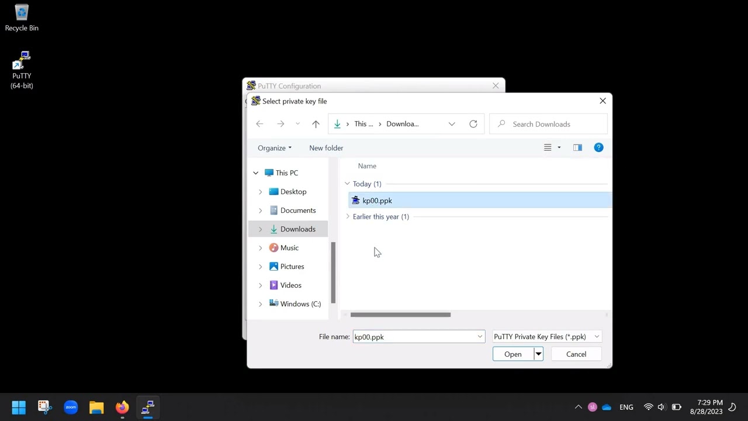748x421 pixels.
Task: Open Wi-Fi network settings tray icon
Action: [x=648, y=407]
